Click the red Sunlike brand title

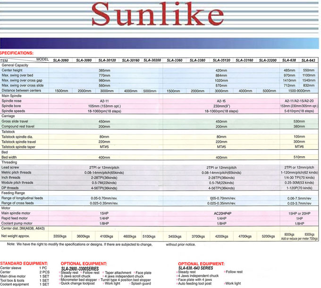click(x=158, y=14)
